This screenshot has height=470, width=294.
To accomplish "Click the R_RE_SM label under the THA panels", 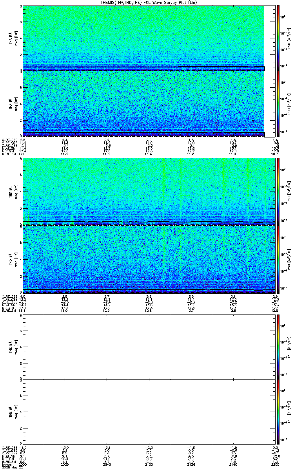I will click(x=8, y=154).
